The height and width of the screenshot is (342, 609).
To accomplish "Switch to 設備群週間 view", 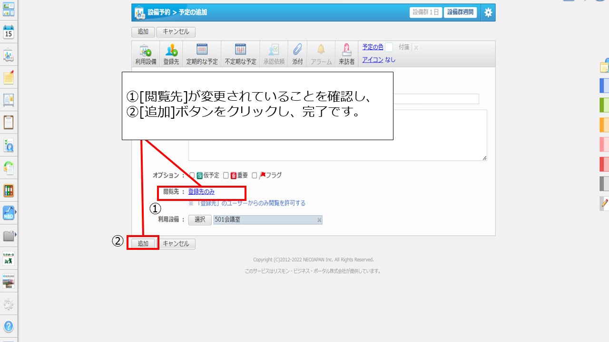I will pos(460,13).
